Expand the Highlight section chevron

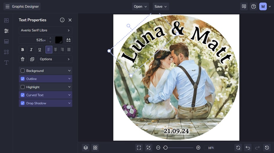point(69,87)
